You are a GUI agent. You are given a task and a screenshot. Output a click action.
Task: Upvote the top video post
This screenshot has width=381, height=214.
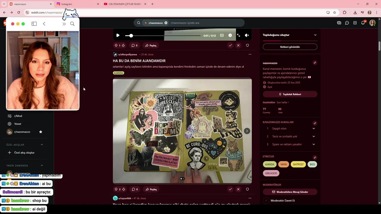[116, 45]
